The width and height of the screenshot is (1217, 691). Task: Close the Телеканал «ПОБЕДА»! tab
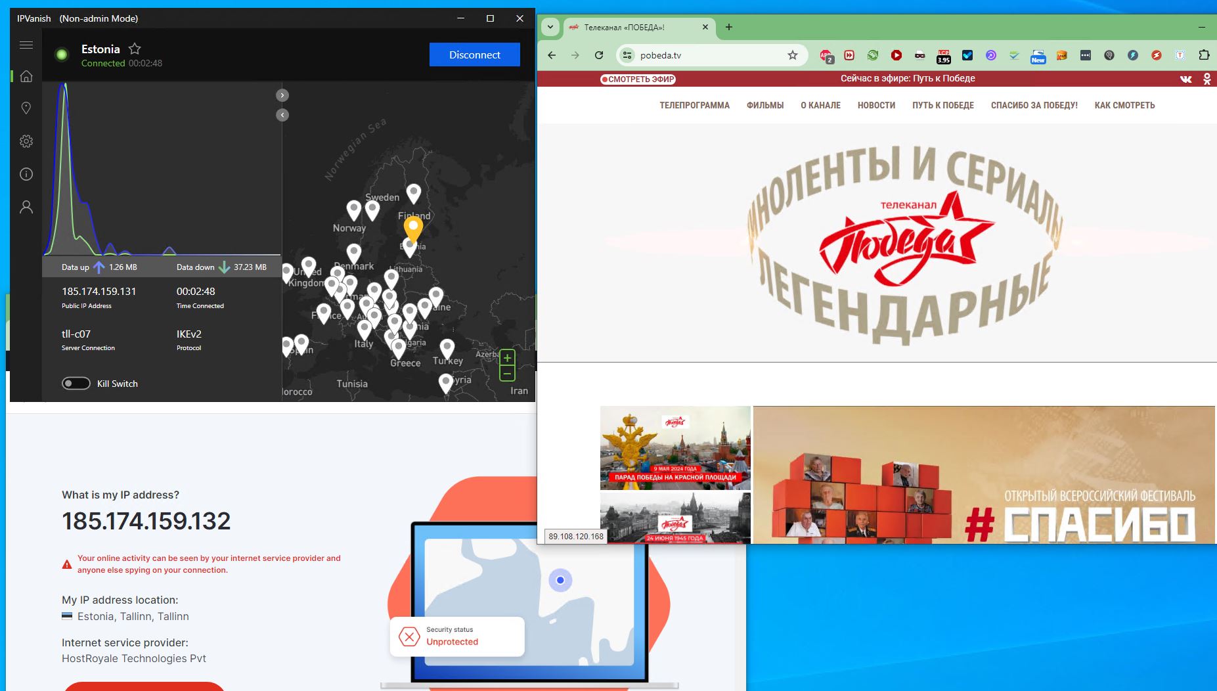pos(705,27)
